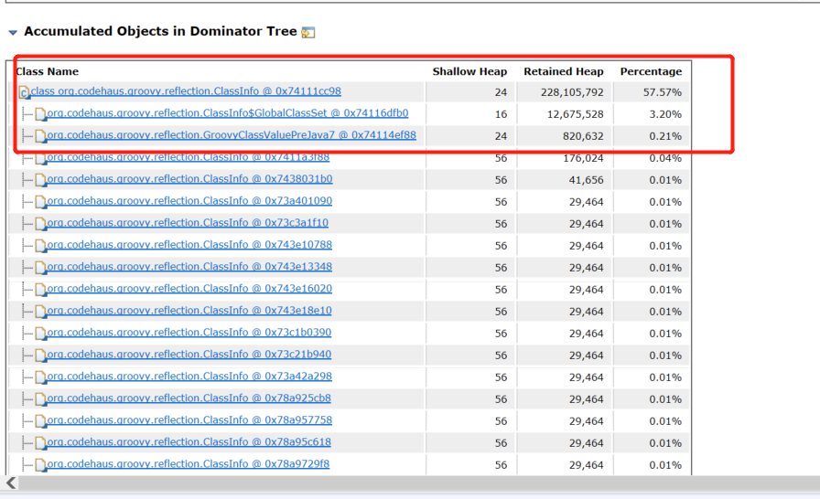Click the object icon of ClassInfo @ 0x73a42a298
Viewport: 820px width, 499px height.
coord(40,377)
